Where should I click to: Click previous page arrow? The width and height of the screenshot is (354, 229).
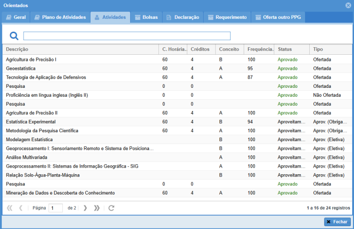pos(21,208)
